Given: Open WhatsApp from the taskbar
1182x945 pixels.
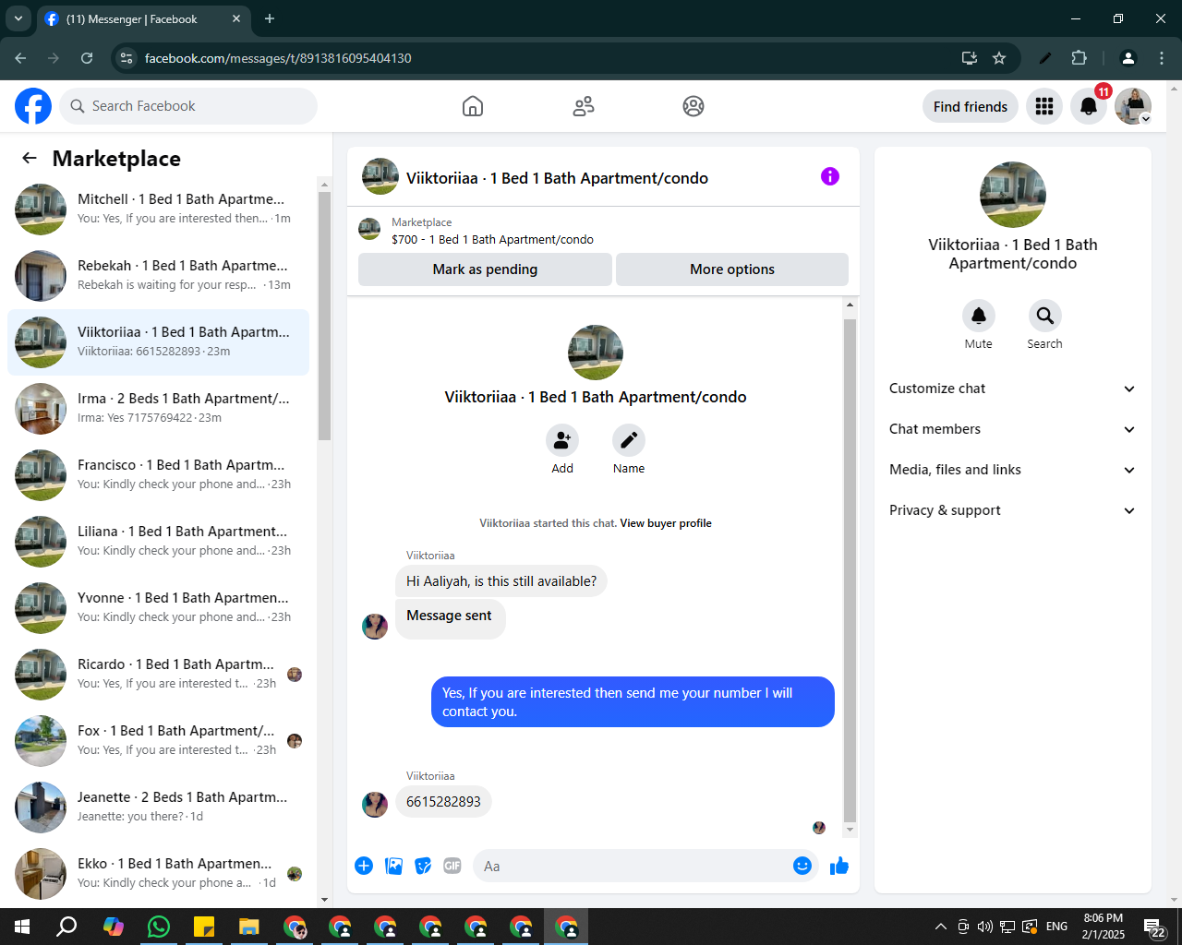Looking at the screenshot, I should [159, 927].
